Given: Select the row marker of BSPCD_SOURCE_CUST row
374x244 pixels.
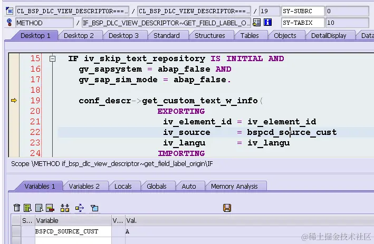Looking at the screenshot, I should pos(16,231).
